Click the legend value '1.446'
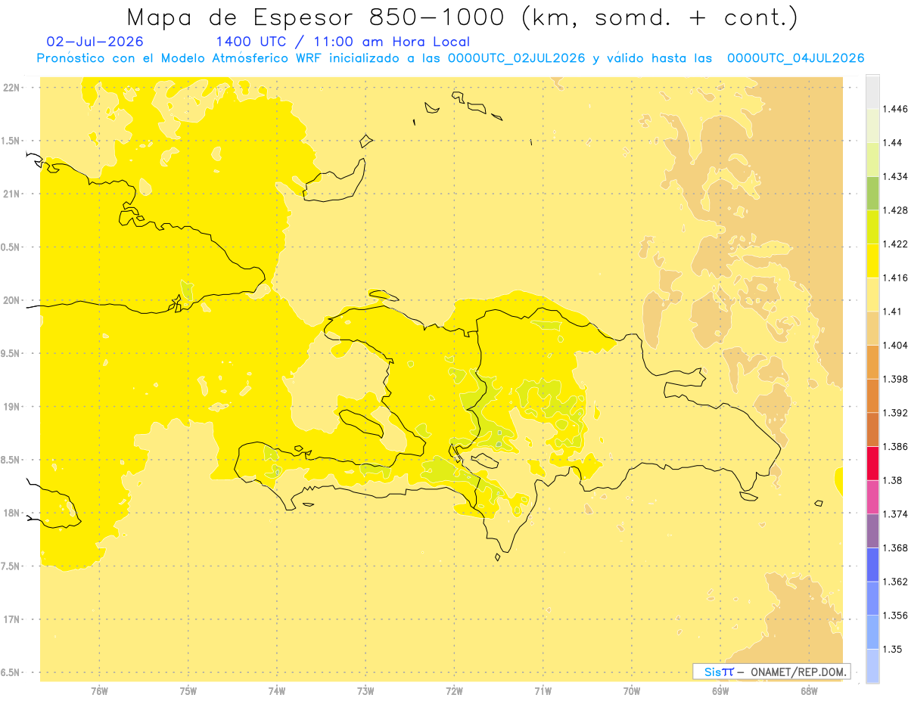The height and width of the screenshot is (701, 908). point(894,109)
